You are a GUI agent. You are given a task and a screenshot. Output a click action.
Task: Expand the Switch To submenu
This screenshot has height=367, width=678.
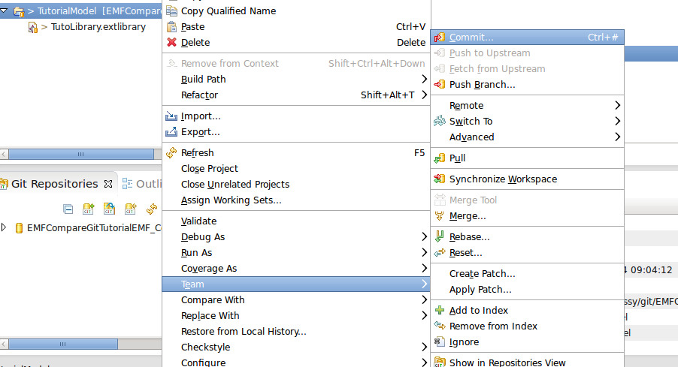[x=617, y=122]
